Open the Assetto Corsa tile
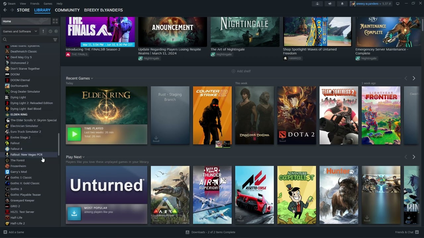This screenshot has width=424, height=238. tap(254, 195)
